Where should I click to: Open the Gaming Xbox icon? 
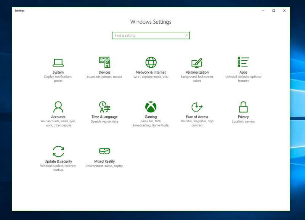(151, 107)
